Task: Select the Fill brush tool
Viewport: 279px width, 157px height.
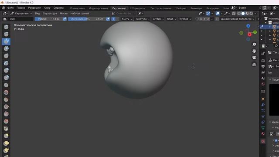Action: tap(6, 107)
